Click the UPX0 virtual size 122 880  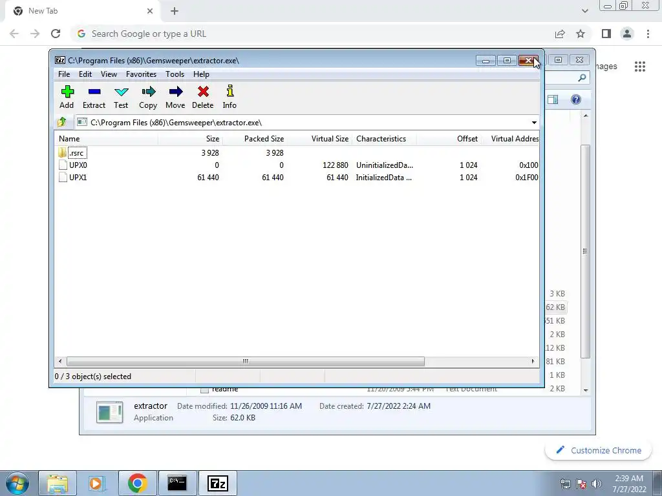(x=336, y=165)
